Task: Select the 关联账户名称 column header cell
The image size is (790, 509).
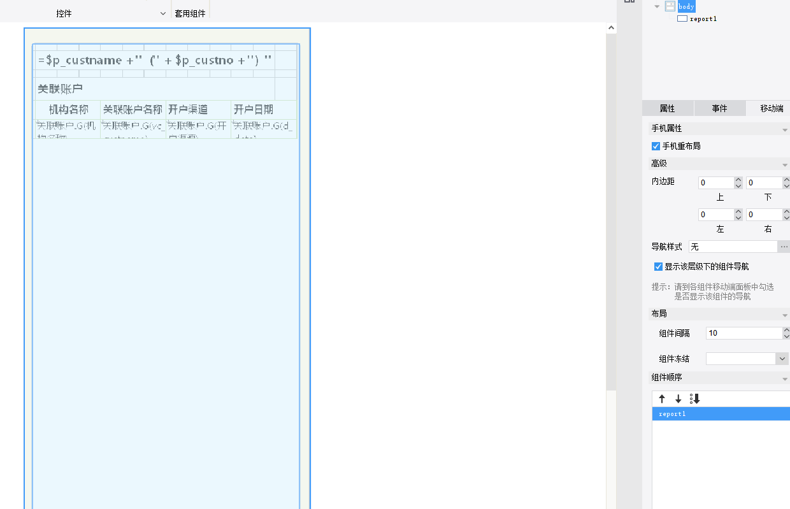Action: click(133, 110)
